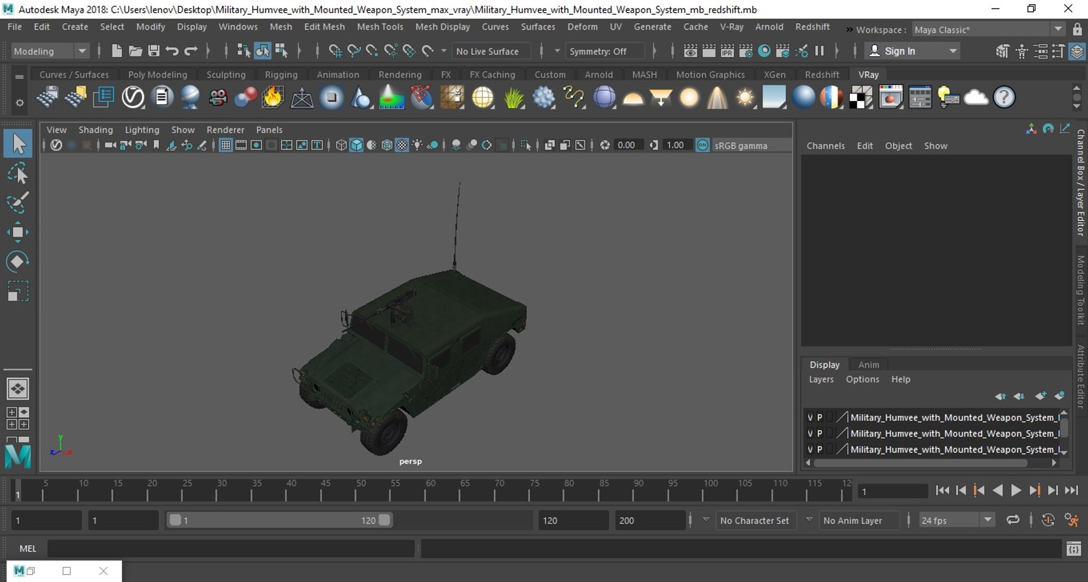Viewport: 1088px width, 582px height.
Task: Click the New Scene icon
Action: (x=116, y=51)
